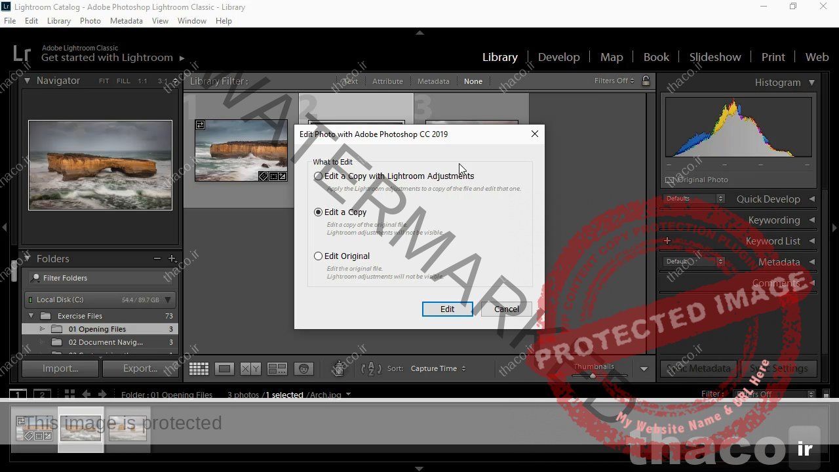This screenshot has width=839, height=472.
Task: Open the Photo menu
Action: pos(90,21)
